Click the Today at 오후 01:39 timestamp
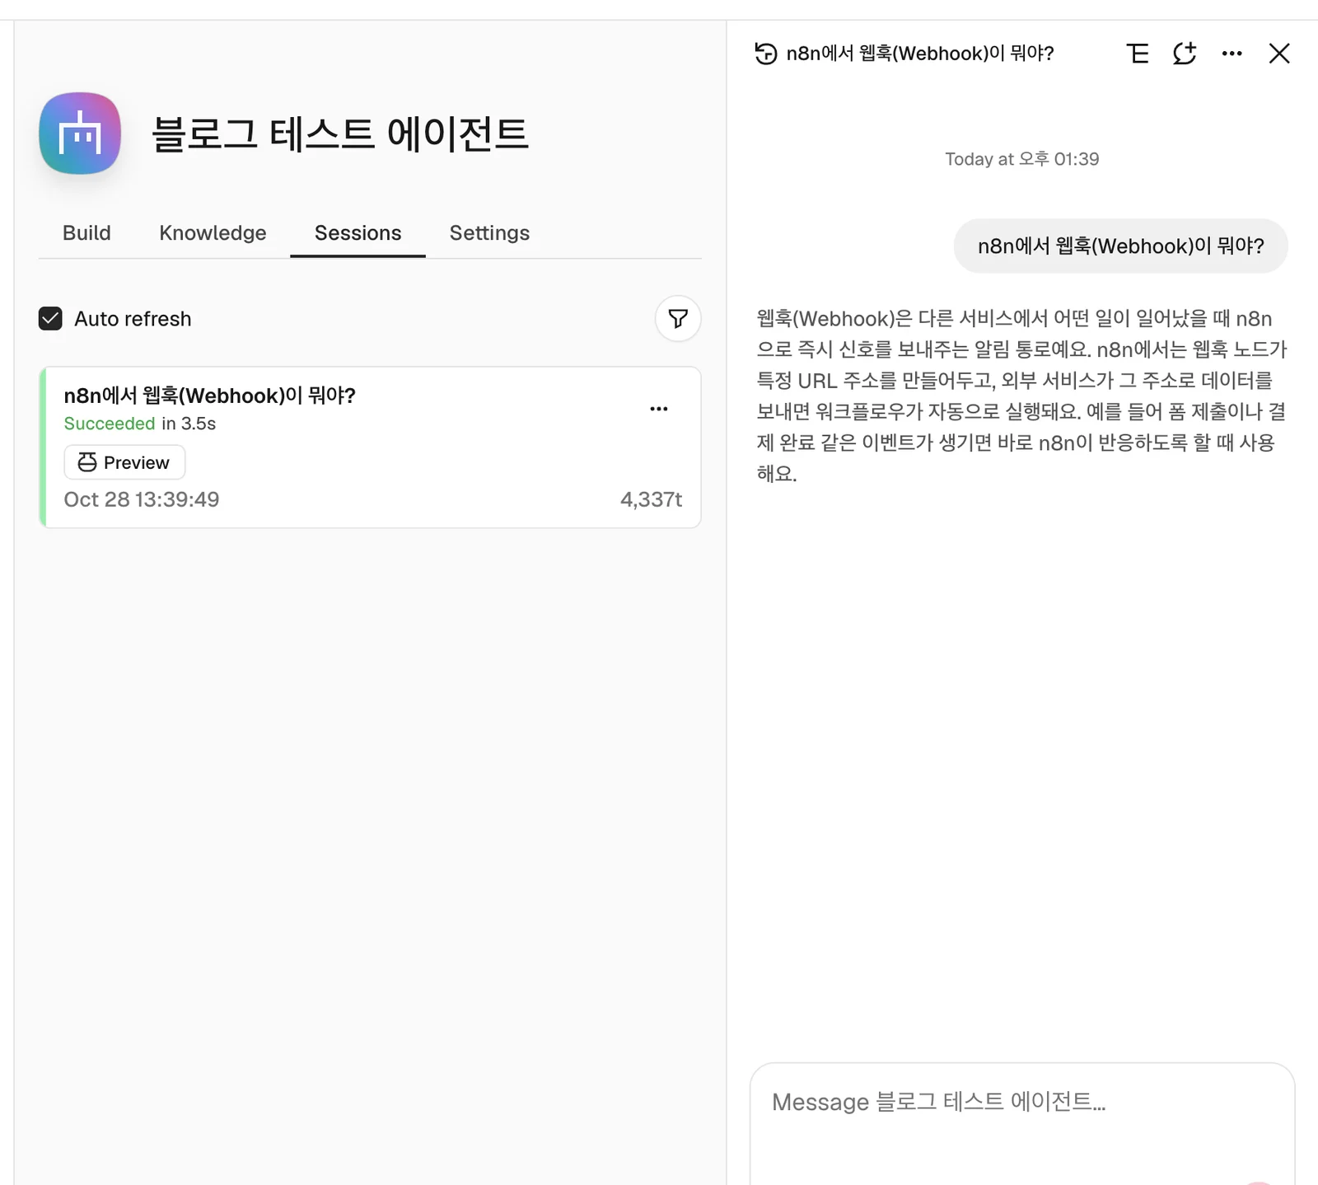The height and width of the screenshot is (1185, 1318). [1021, 159]
